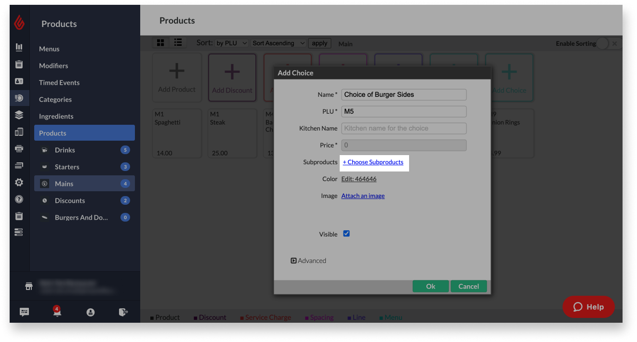Open the Sort Ascending dropdown
This screenshot has width=637, height=342.
(x=278, y=43)
